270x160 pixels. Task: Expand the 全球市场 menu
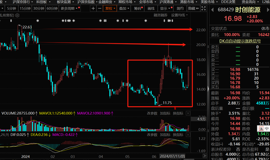click(x=147, y=2)
